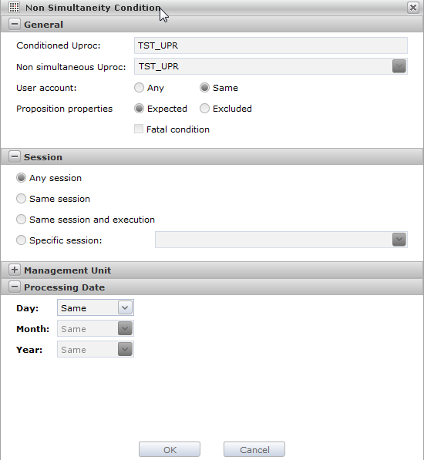Select Same session and execution
Image resolution: width=424 pixels, height=460 pixels.
[21, 220]
